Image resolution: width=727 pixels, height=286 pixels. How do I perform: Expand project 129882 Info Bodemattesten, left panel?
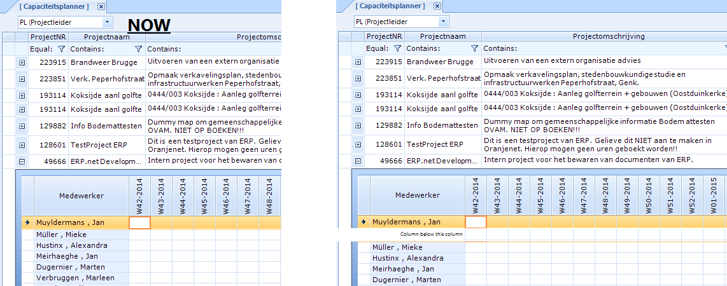[22, 126]
